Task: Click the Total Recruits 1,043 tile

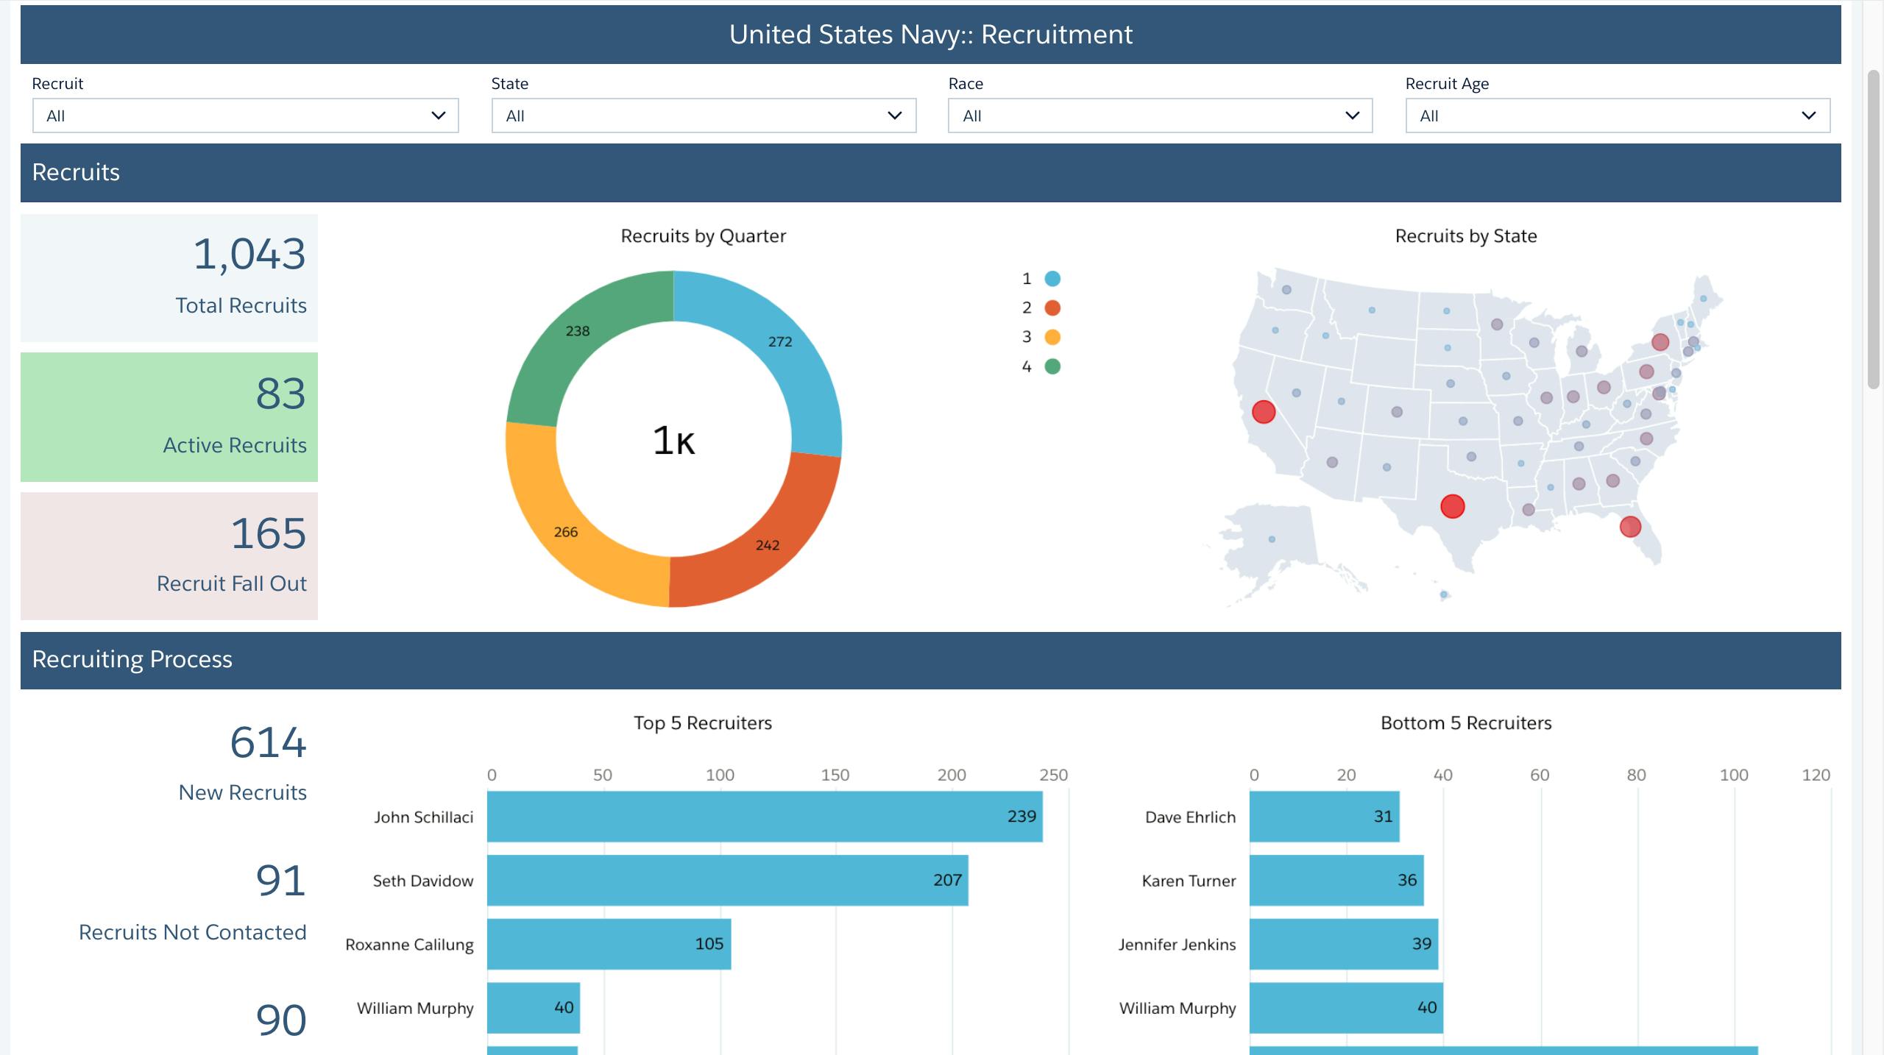Action: click(169, 277)
